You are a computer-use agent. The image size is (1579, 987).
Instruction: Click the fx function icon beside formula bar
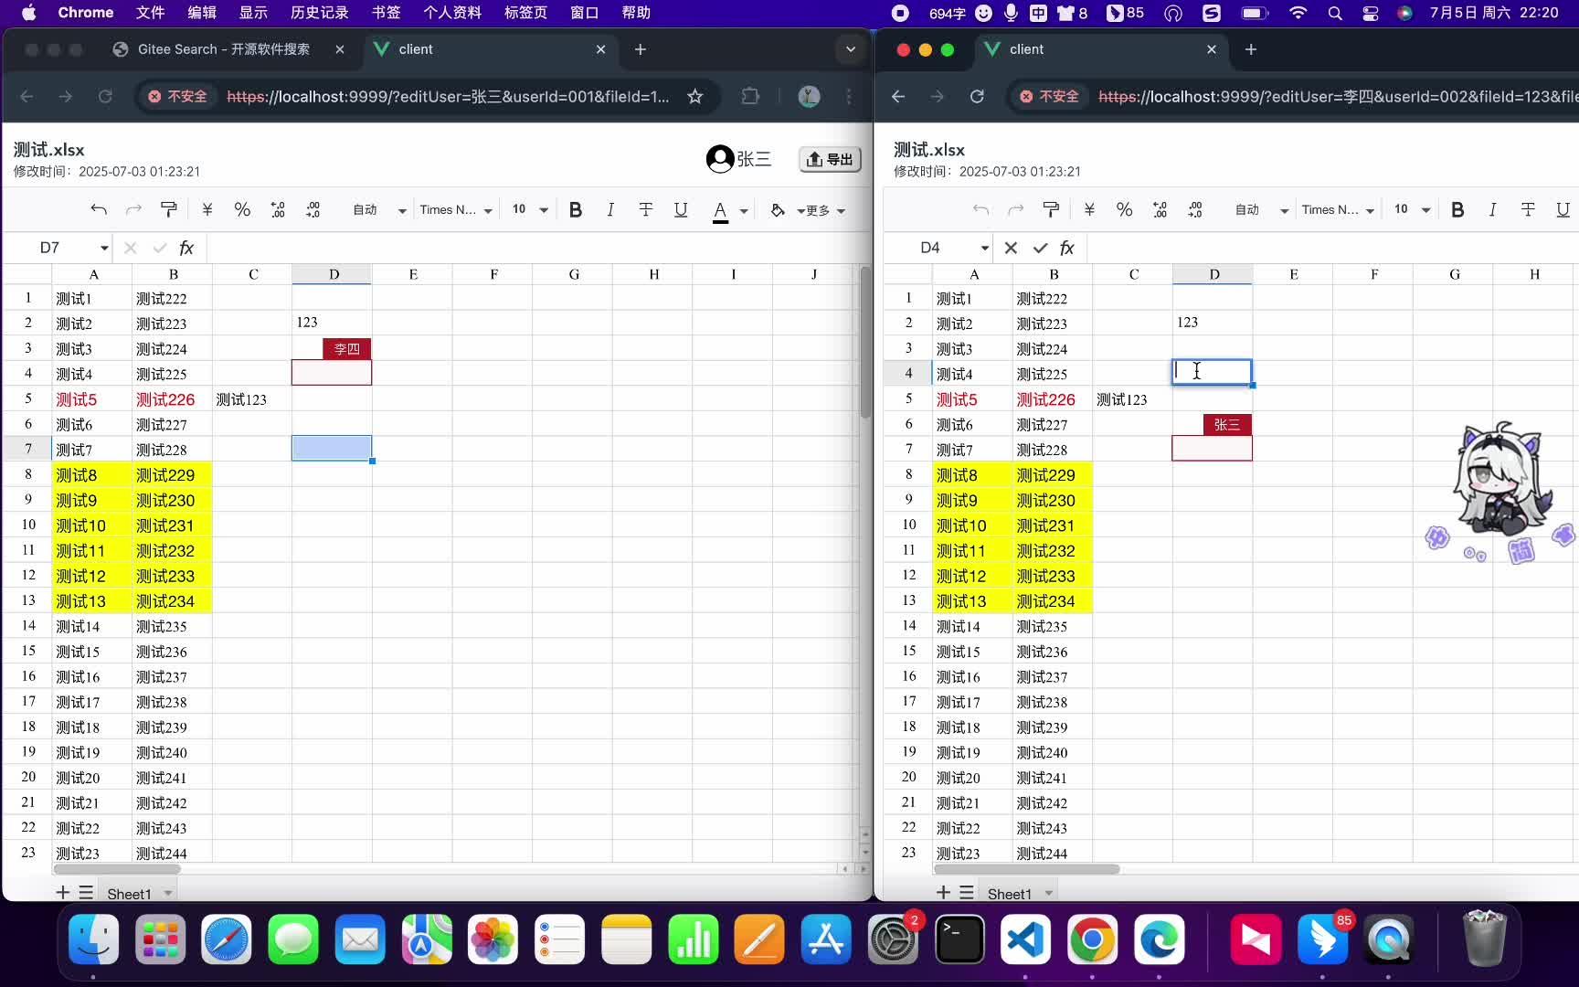[x=186, y=248]
